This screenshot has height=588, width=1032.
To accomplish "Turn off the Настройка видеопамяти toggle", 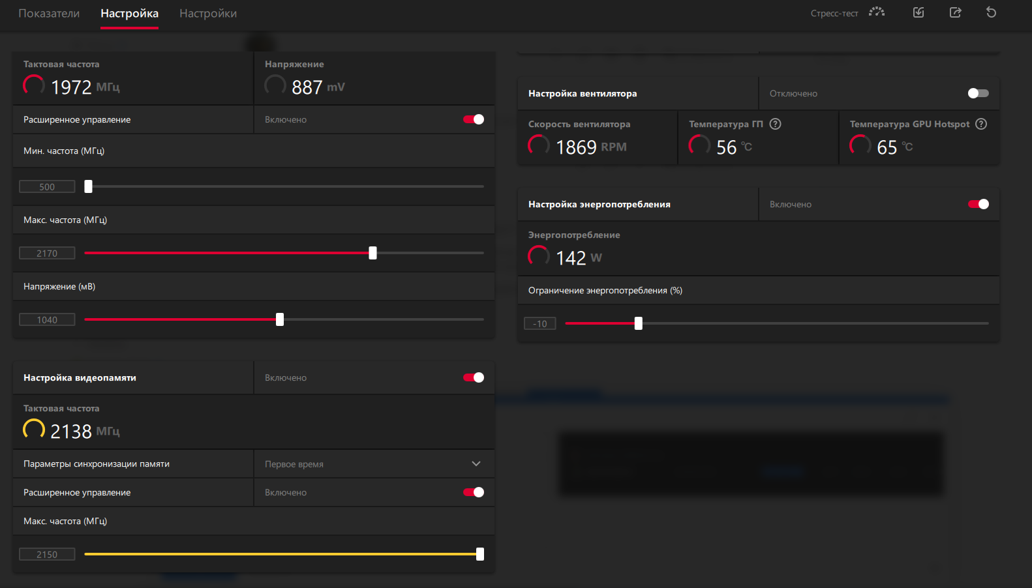I will click(x=473, y=377).
